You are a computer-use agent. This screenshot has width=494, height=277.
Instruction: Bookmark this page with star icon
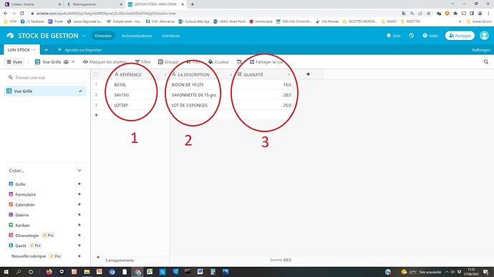(x=428, y=13)
